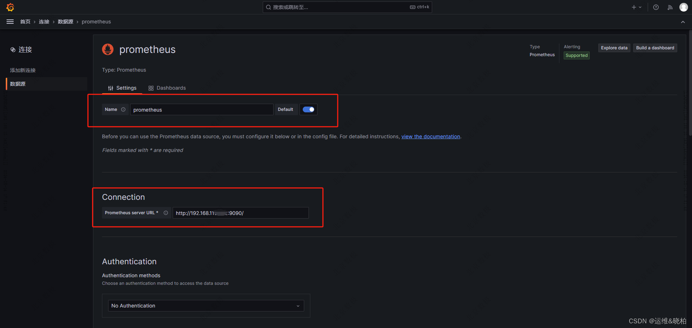Open the help question mark icon

[x=656, y=7]
